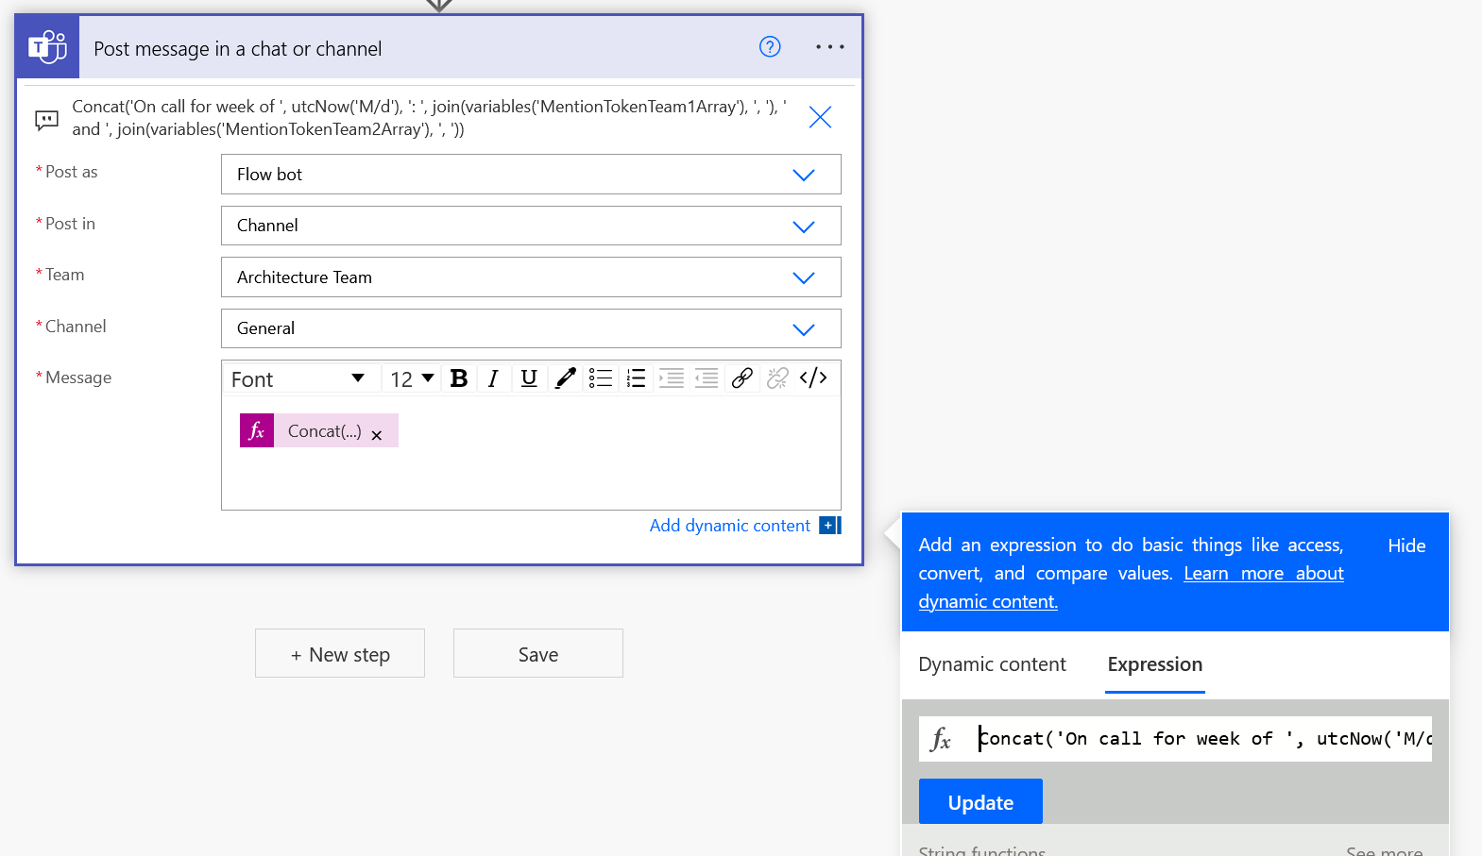Open the font size 12 dropdown
Screen dimensions: 1482x856
(x=412, y=379)
